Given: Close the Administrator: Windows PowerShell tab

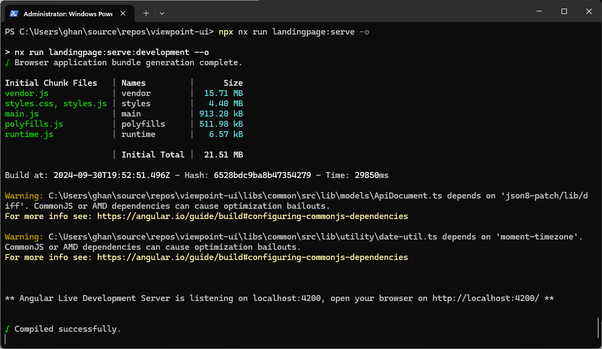Looking at the screenshot, I should (124, 13).
